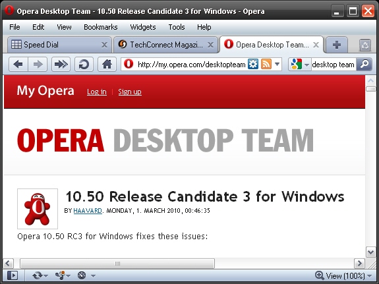Open the Widgets menu
Screen dimensions: 379x284
click(143, 27)
